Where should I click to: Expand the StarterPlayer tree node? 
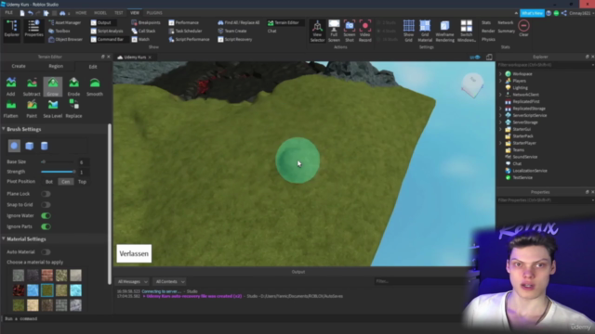(x=500, y=143)
